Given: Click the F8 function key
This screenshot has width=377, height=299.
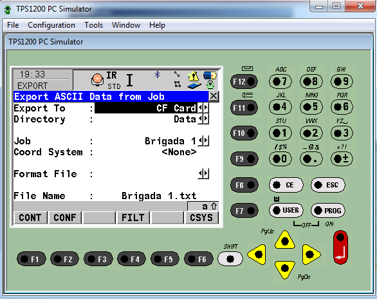Looking at the screenshot, I should tap(244, 185).
